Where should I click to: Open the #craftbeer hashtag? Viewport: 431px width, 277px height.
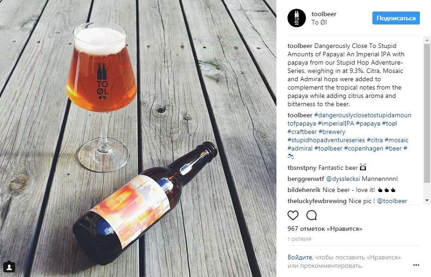302,132
